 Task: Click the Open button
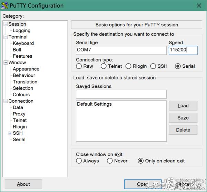tap(143, 184)
